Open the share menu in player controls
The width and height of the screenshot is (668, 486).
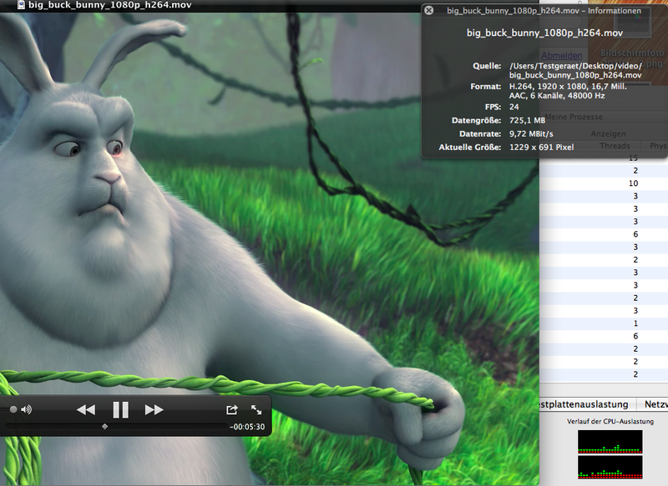tap(232, 409)
